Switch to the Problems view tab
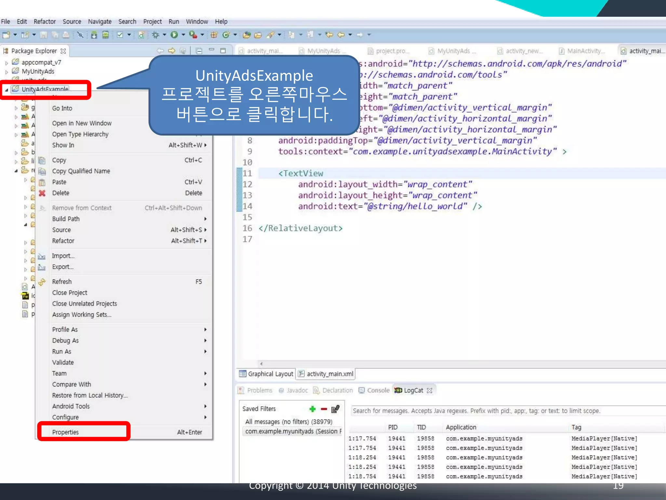The width and height of the screenshot is (666, 500). click(255, 390)
